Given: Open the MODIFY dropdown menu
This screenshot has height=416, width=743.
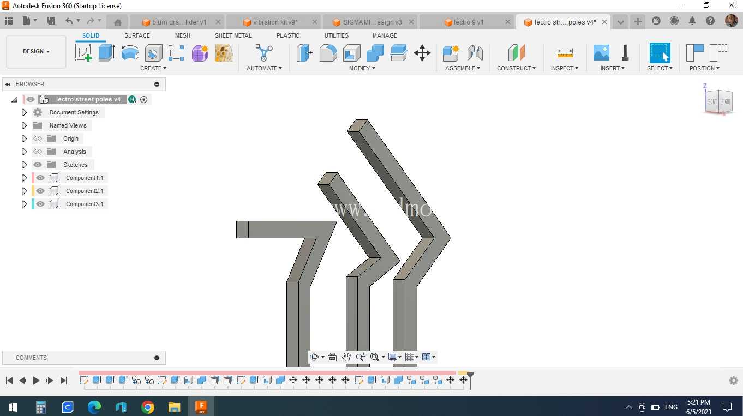Looking at the screenshot, I should click(362, 68).
